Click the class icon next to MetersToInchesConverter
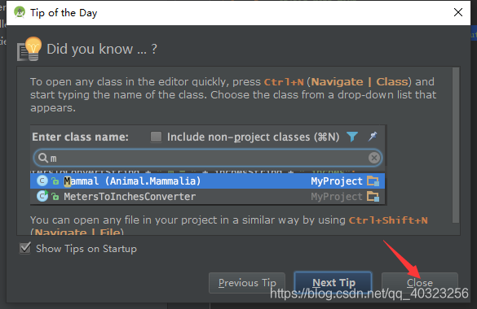Viewport: 477px width, 309px height. pos(42,196)
